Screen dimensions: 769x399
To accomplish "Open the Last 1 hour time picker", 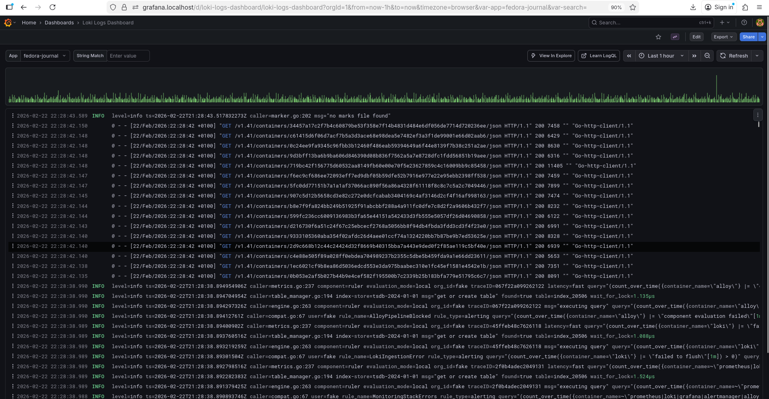I will coord(661,56).
